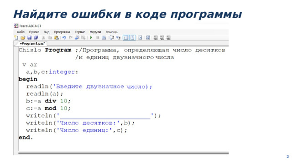292x164 pixels.
Task: Click the word 'Chislo' in the first line
Action: pyautogui.click(x=30, y=50)
